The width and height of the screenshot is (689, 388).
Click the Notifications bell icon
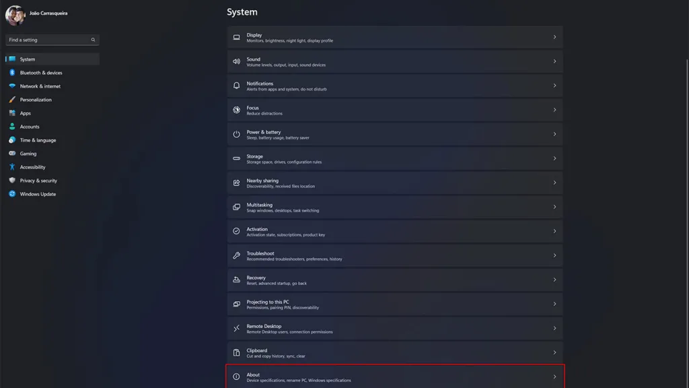click(236, 86)
